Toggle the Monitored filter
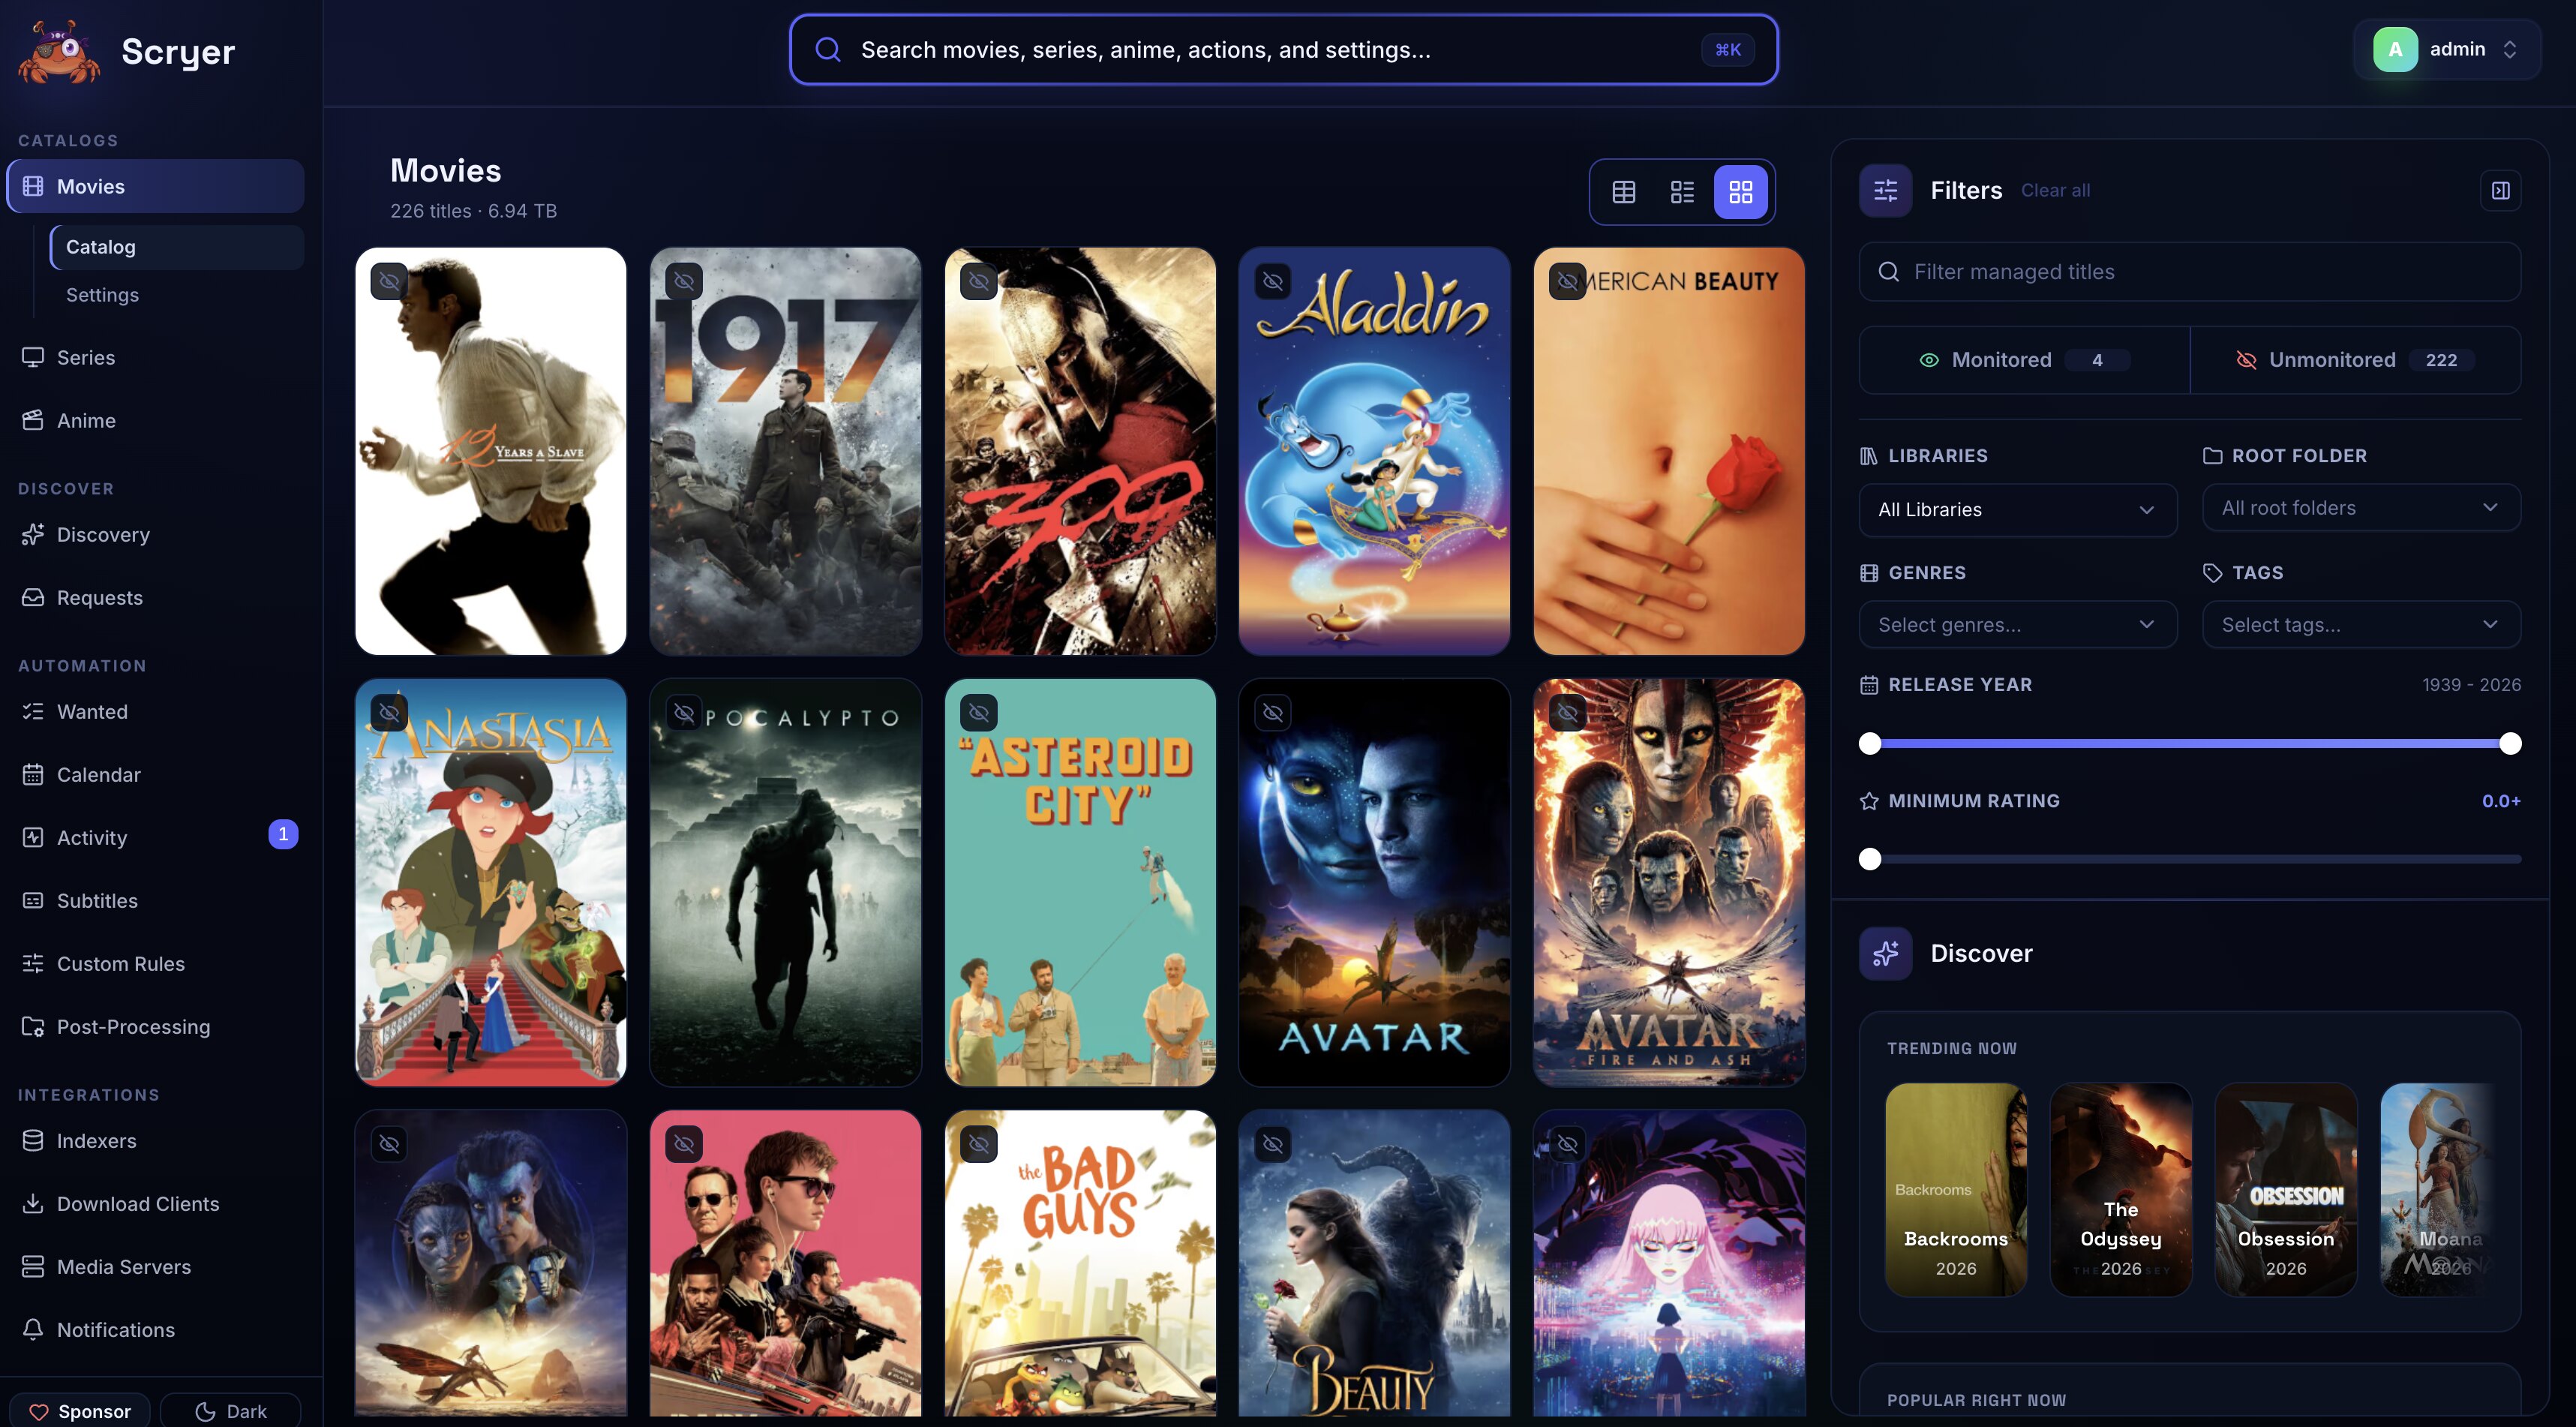The height and width of the screenshot is (1427, 2576). (x=2024, y=360)
